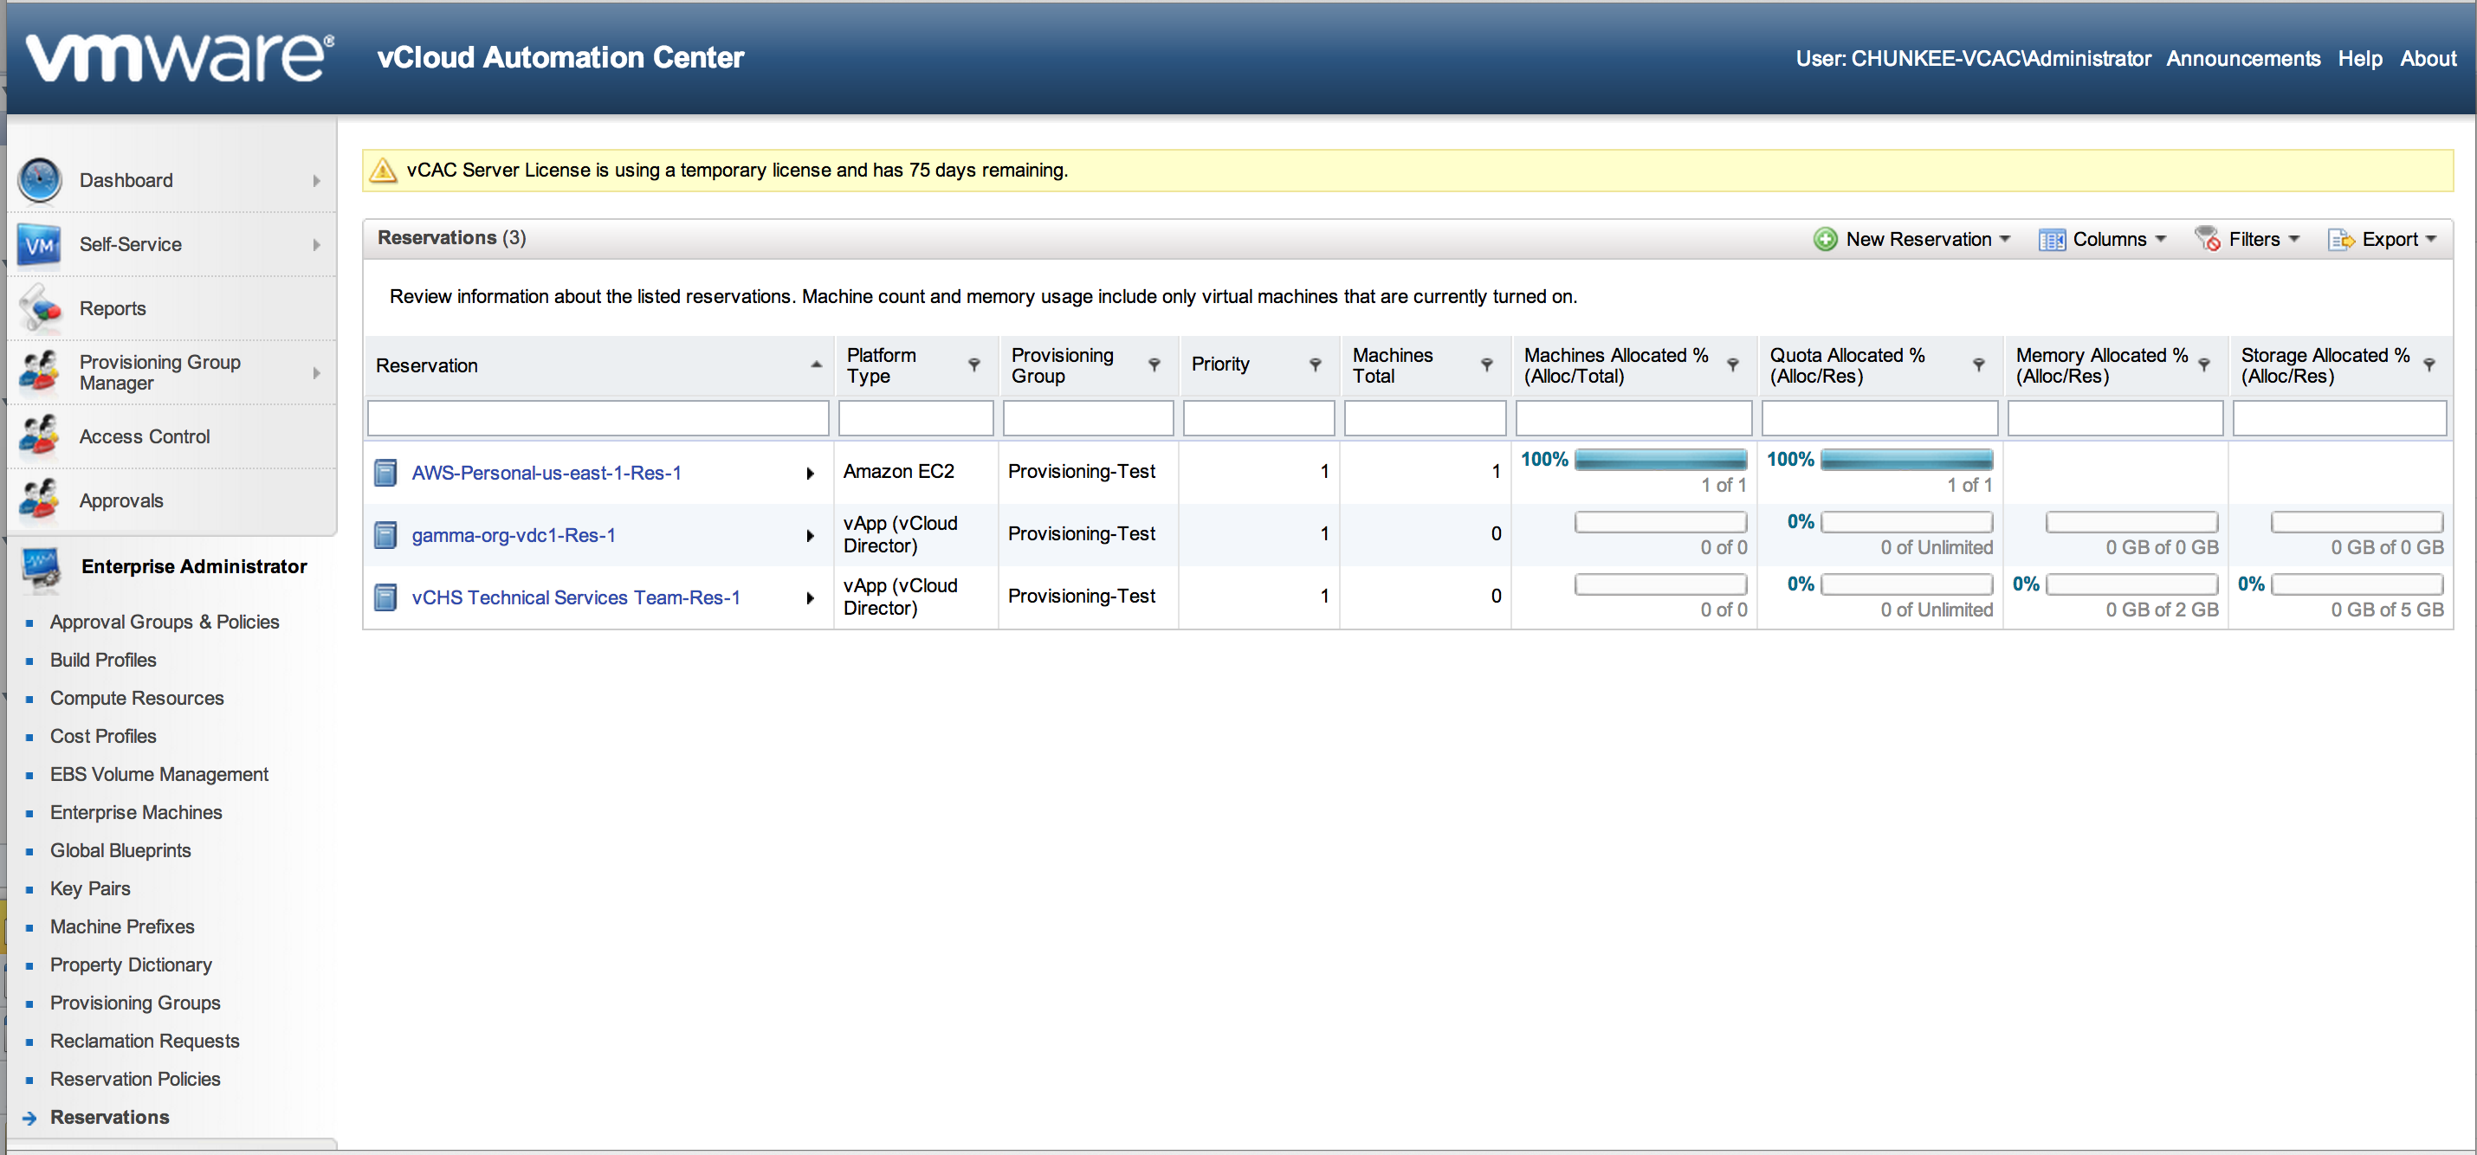Viewport: 2477px width, 1155px height.
Task: Click the Reports icon in sidebar
Action: [40, 308]
